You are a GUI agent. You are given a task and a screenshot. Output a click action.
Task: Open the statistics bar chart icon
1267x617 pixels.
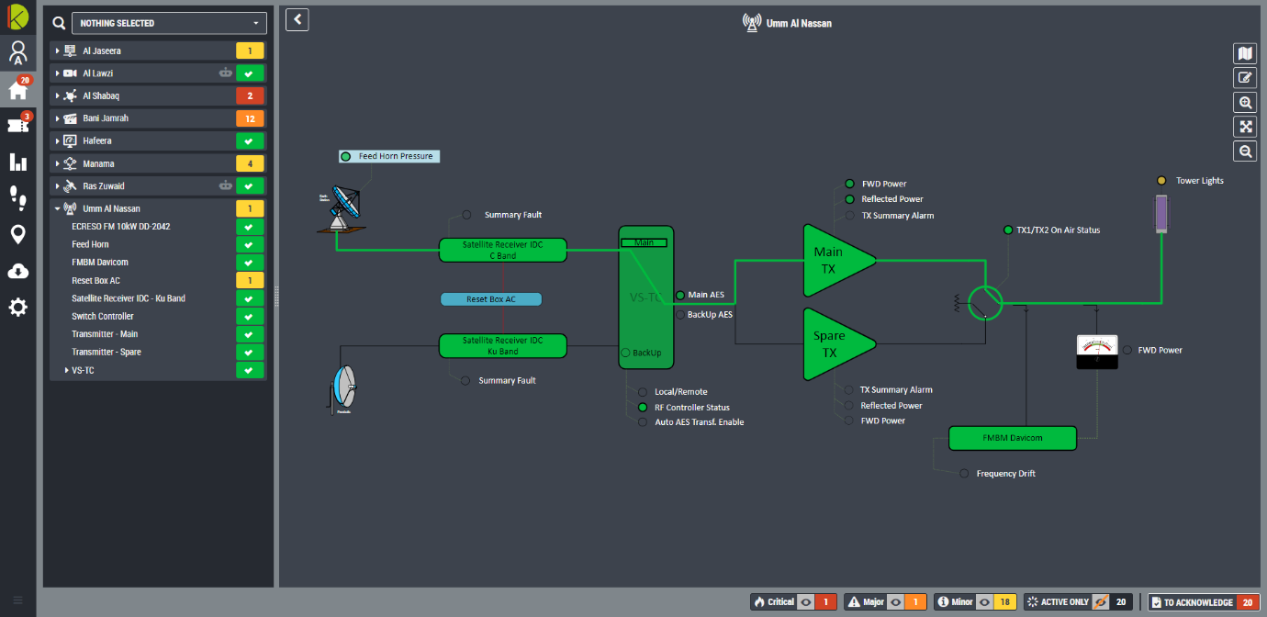pyautogui.click(x=17, y=163)
